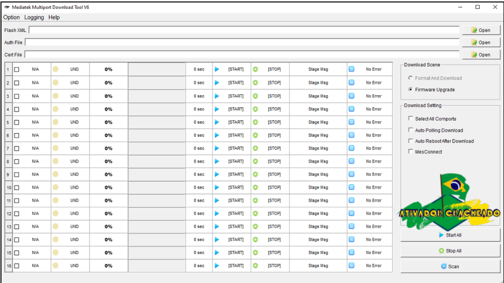Click the START play icon in row 14

tap(217, 240)
